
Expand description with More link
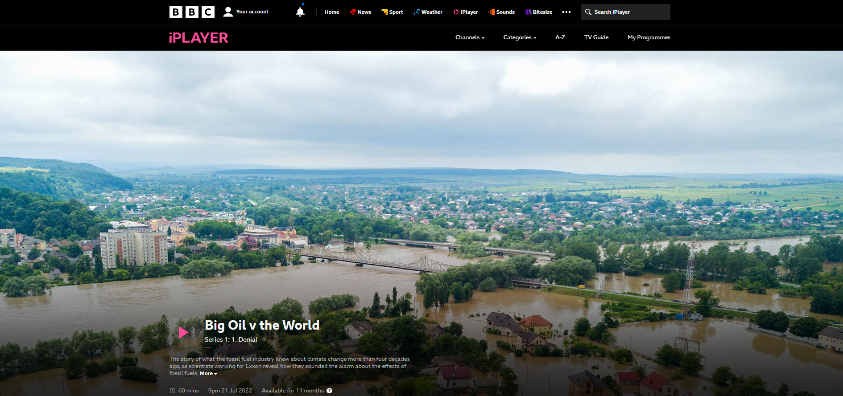[x=208, y=373]
